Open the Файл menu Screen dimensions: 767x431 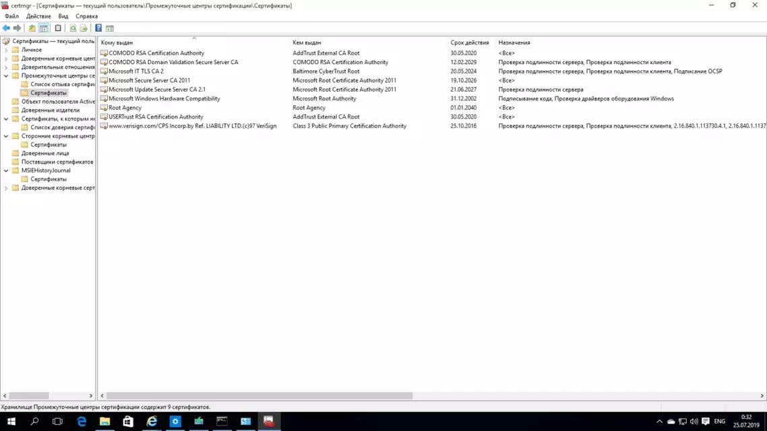pos(11,16)
